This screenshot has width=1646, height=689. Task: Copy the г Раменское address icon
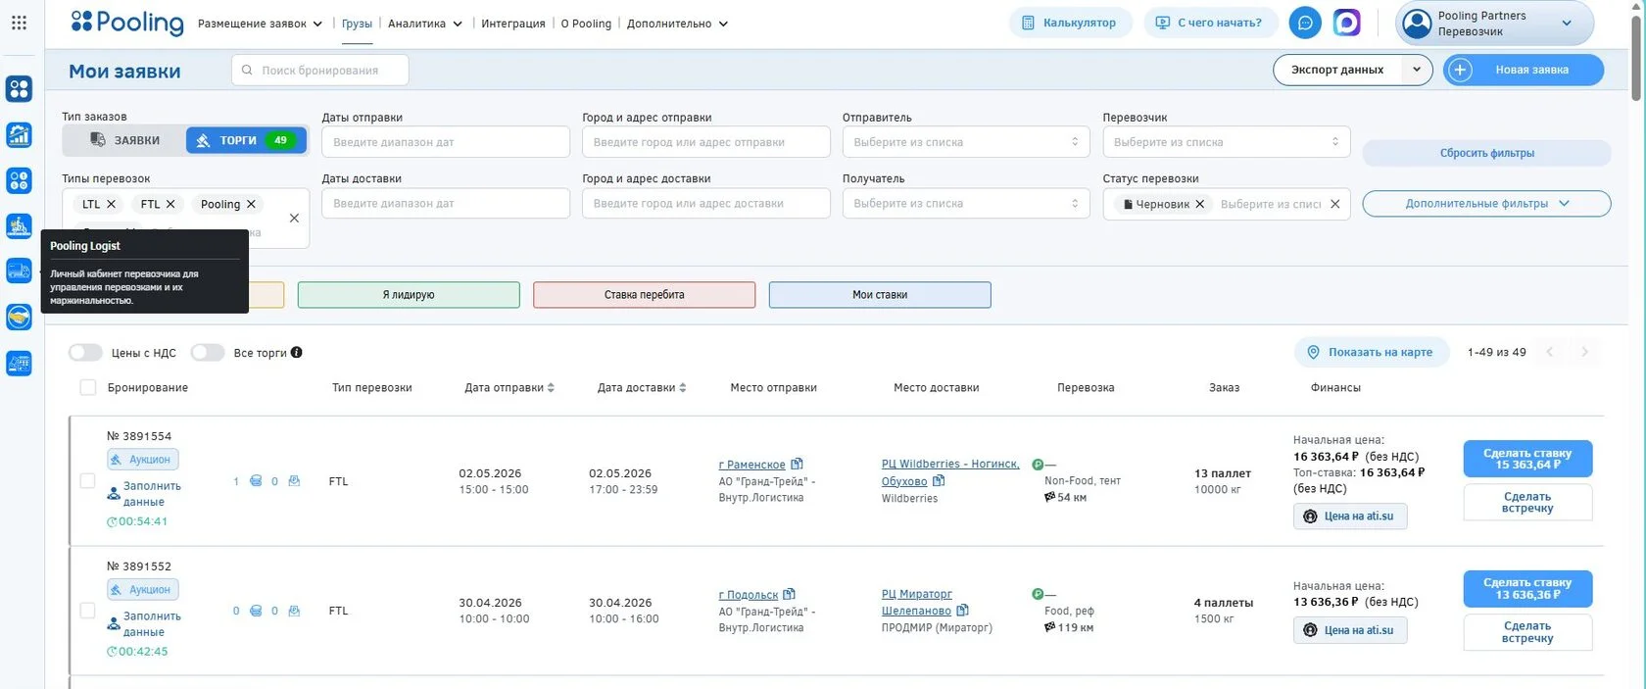click(797, 465)
